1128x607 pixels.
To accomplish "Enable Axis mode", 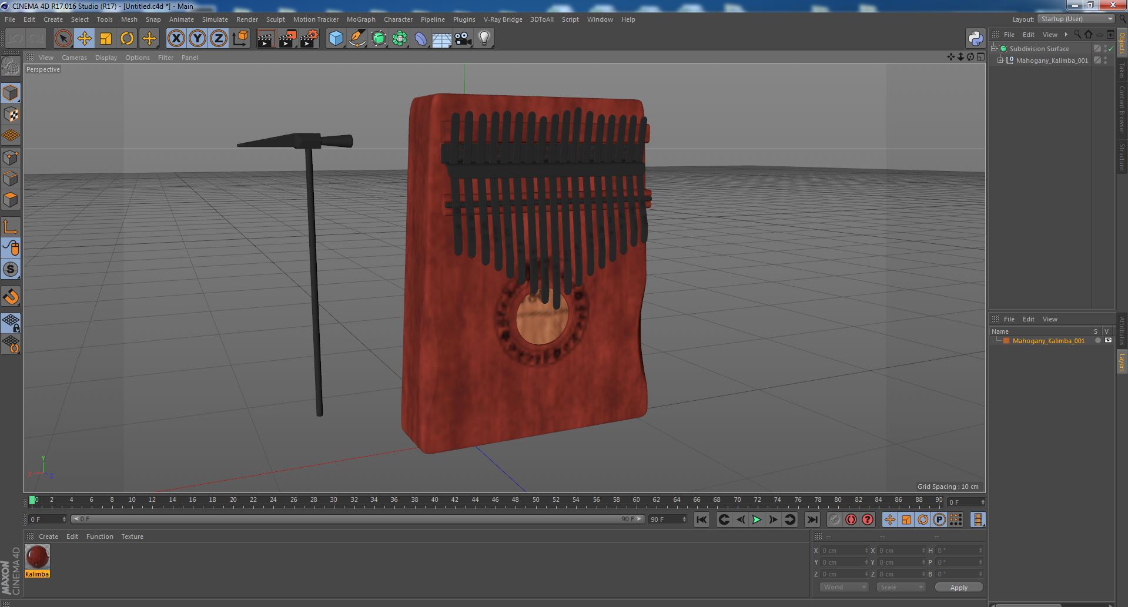I will click(x=11, y=227).
